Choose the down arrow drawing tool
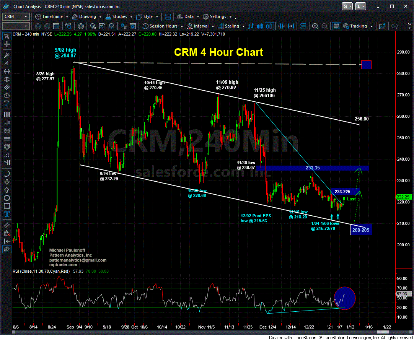Image resolution: width=414 pixels, height=340 pixels. pos(7,182)
